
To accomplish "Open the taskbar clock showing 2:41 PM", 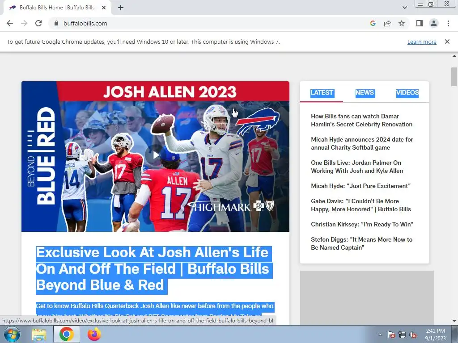I will click(x=435, y=335).
